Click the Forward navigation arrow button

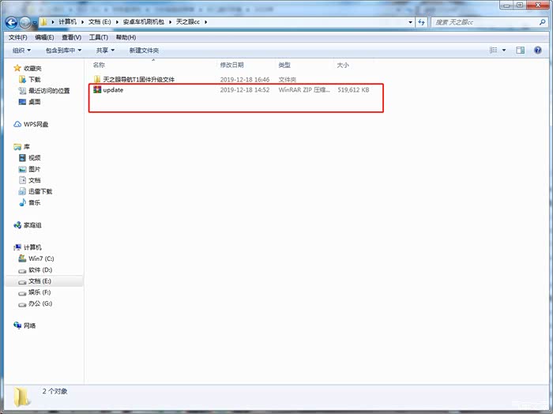pyautogui.click(x=24, y=23)
